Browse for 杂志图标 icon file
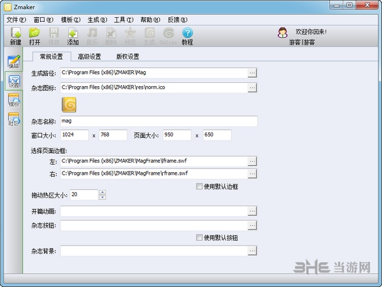The height and width of the screenshot is (287, 382). [252, 87]
